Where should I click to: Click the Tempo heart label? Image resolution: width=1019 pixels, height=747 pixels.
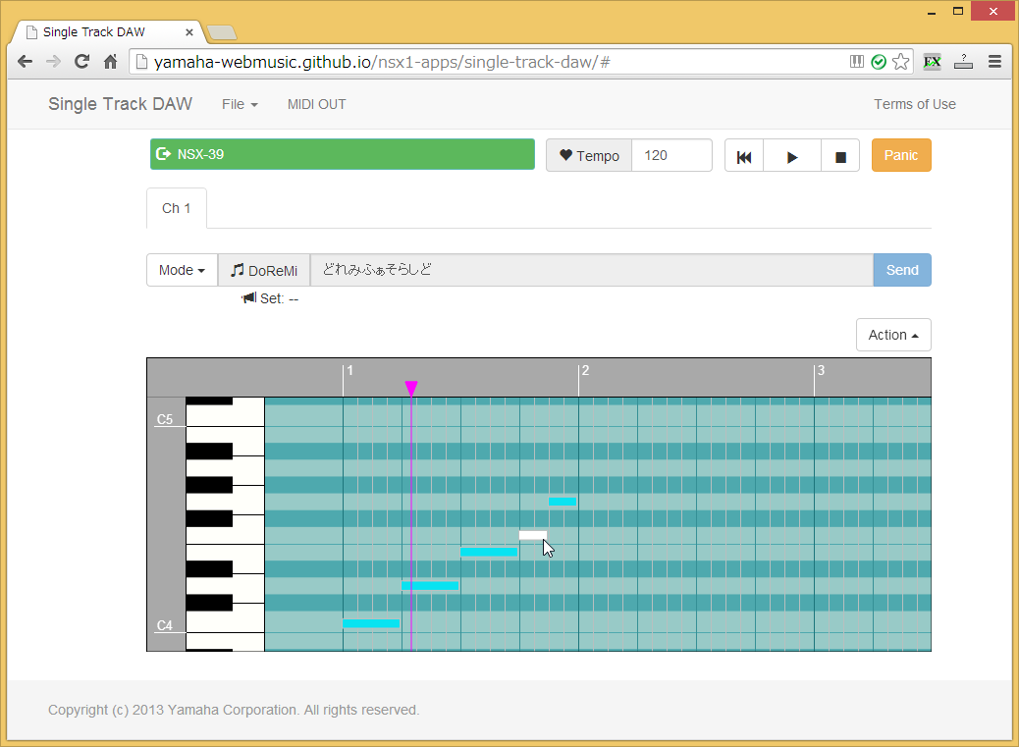[x=589, y=156]
